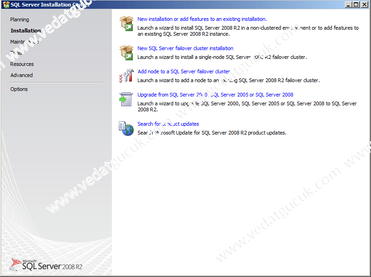Image resolution: width=371 pixels, height=277 pixels.
Task: Open New SQL Server failover cluster installation
Action: (x=185, y=48)
